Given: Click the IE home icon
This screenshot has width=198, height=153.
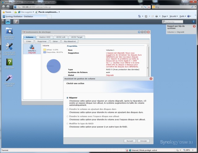Looking at the screenshot, I should [139, 16].
